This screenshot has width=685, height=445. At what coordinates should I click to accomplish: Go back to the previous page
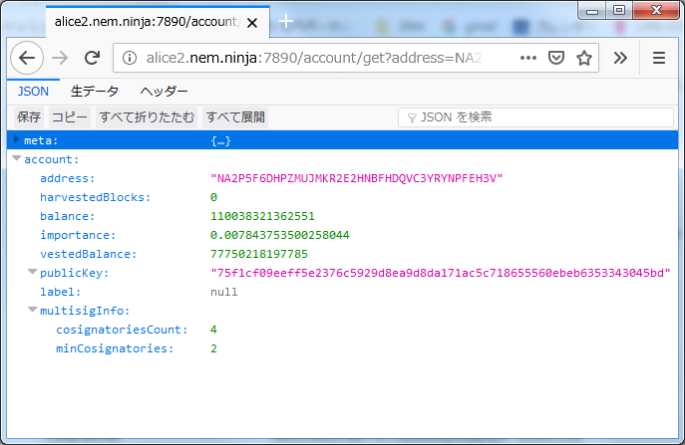coord(27,58)
